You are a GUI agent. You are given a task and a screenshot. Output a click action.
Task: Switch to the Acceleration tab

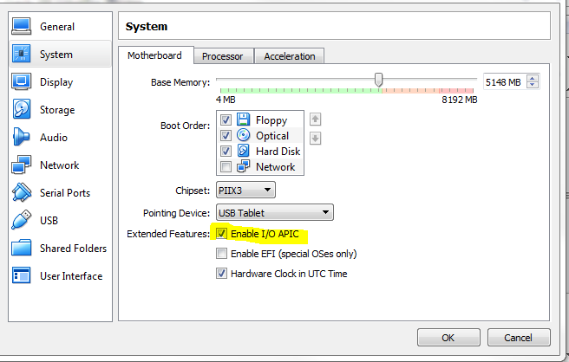(x=290, y=56)
